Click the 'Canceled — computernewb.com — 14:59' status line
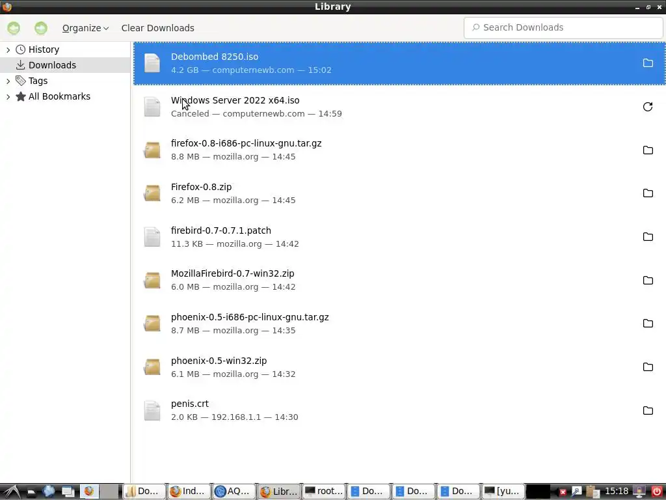This screenshot has width=666, height=500. [x=256, y=113]
